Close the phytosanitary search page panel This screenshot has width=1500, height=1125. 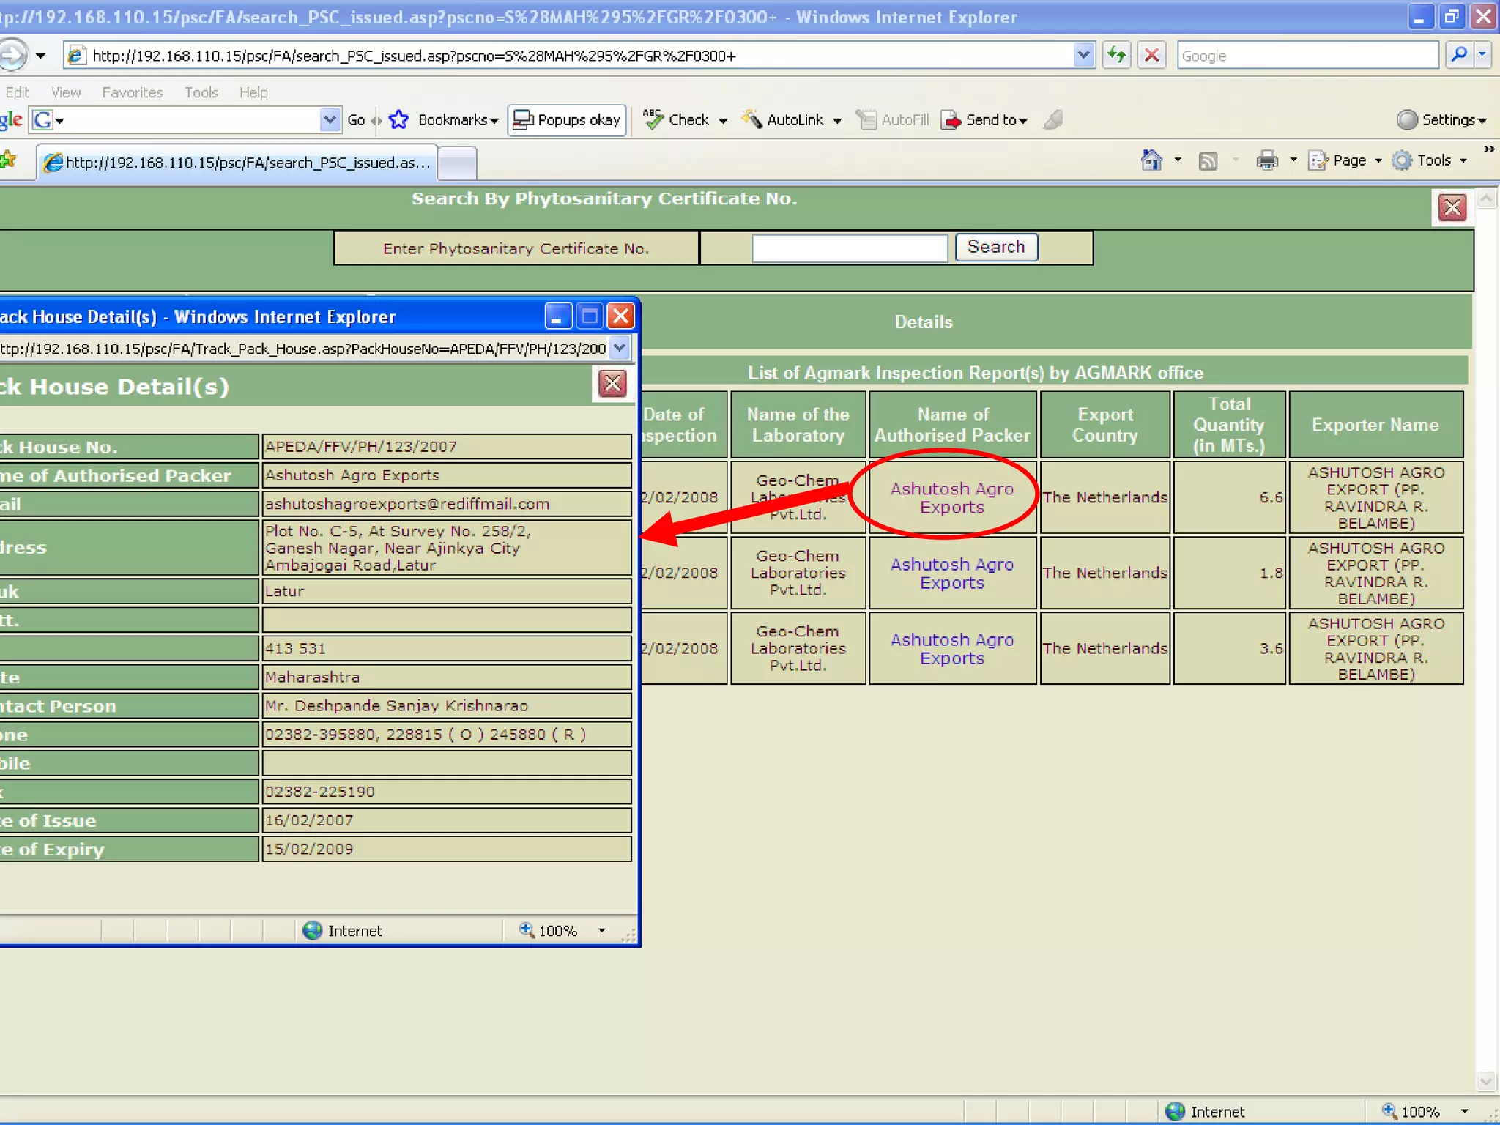pyautogui.click(x=1452, y=207)
